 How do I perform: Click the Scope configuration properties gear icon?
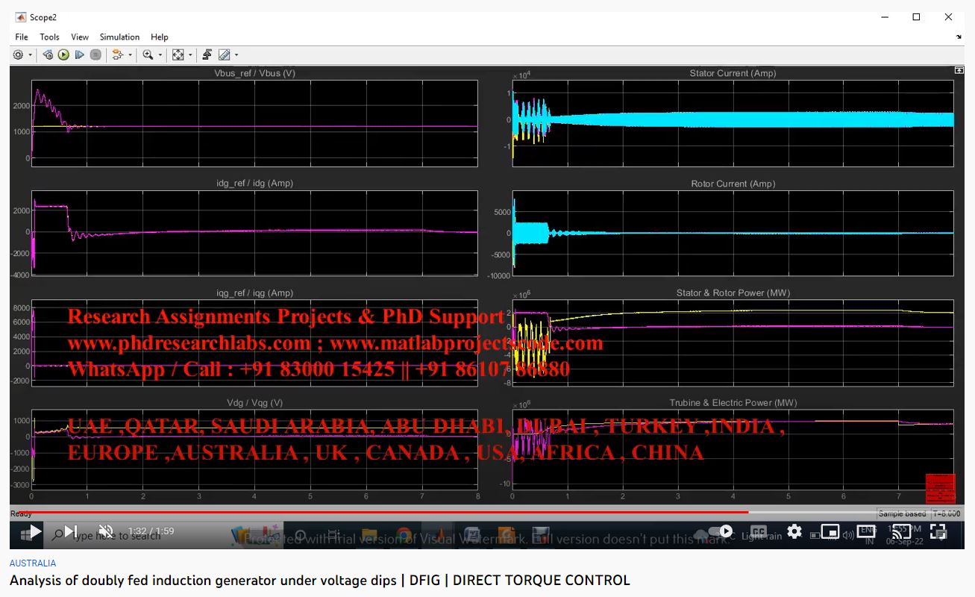[x=18, y=54]
